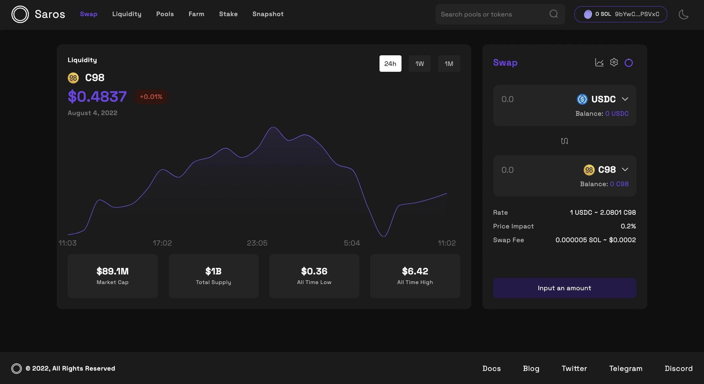Click the Saros logo icon

tap(20, 14)
